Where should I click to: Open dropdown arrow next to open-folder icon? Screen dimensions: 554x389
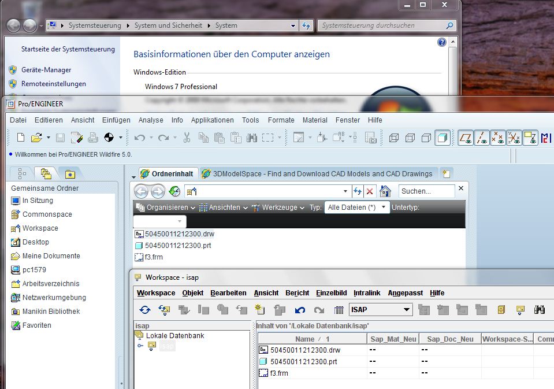[x=49, y=138]
